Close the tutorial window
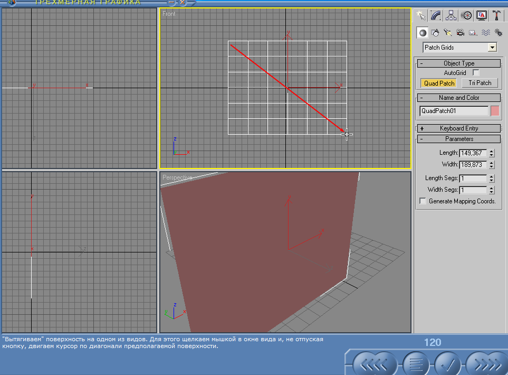Viewport: 508px width, 375px height. (x=183, y=2)
